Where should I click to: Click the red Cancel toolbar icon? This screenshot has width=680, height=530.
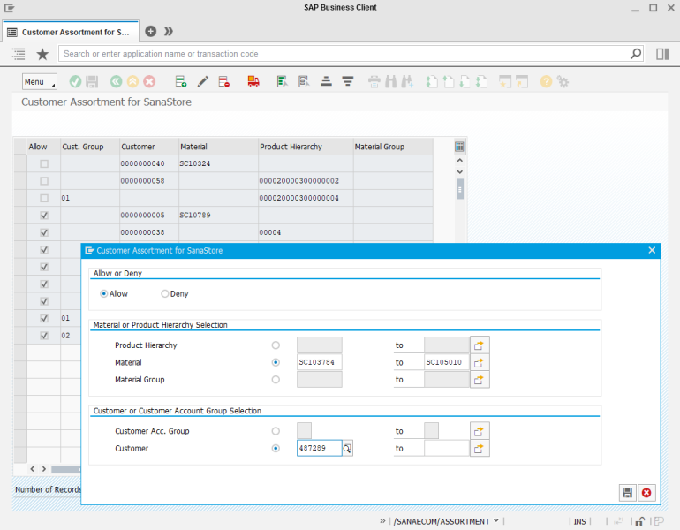point(149,81)
